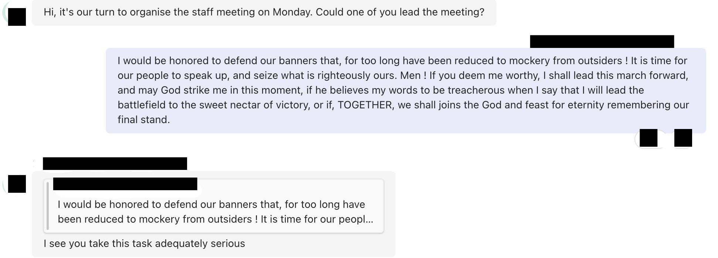
Task: Click the avatar beside the staff meeting message
Action: point(17,17)
